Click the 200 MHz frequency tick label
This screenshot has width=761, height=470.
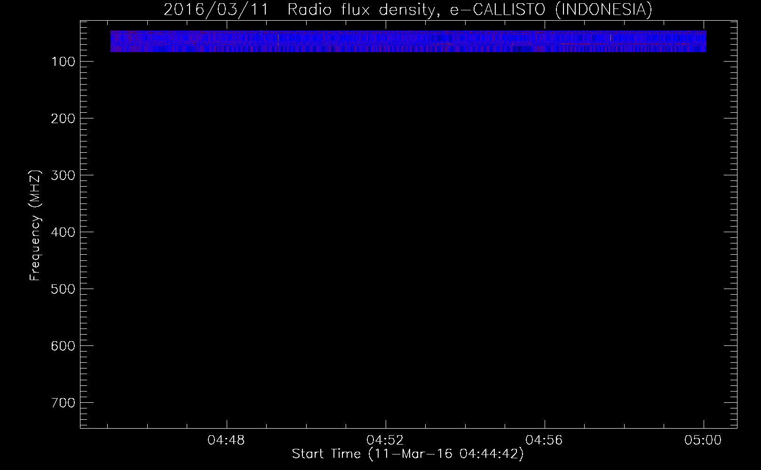(63, 119)
